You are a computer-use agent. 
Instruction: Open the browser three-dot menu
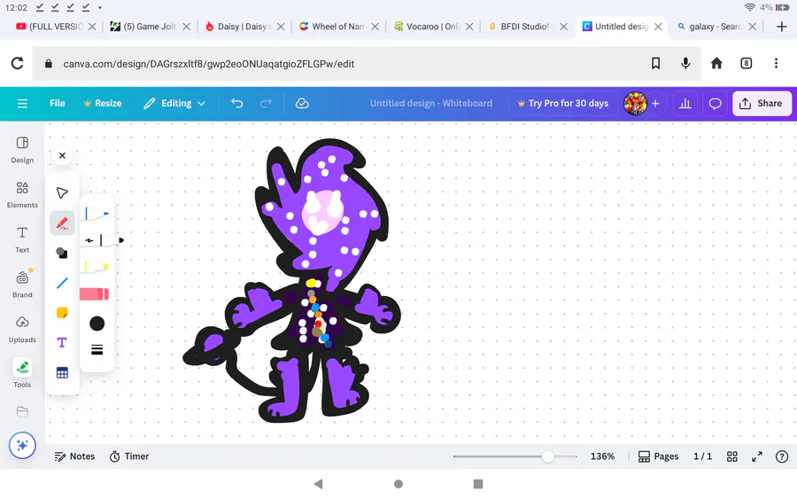(x=776, y=63)
